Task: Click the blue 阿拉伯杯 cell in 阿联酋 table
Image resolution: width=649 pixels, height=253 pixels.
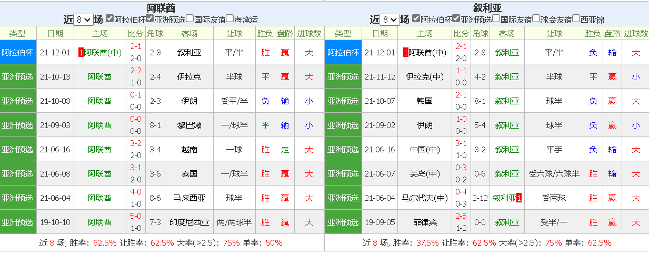Action: (x=18, y=53)
